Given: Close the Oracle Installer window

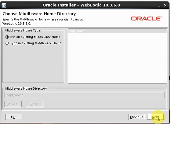Looking at the screenshot, I should (165, 6).
